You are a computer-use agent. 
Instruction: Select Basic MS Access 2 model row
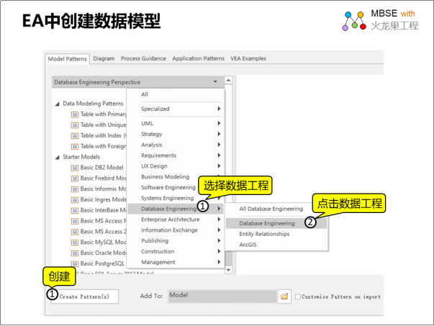click(x=99, y=232)
